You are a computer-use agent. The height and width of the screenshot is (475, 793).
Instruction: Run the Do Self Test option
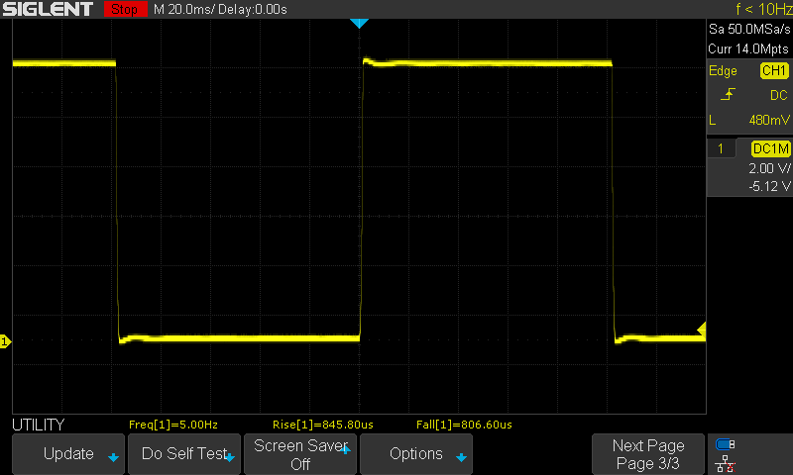pyautogui.click(x=184, y=454)
